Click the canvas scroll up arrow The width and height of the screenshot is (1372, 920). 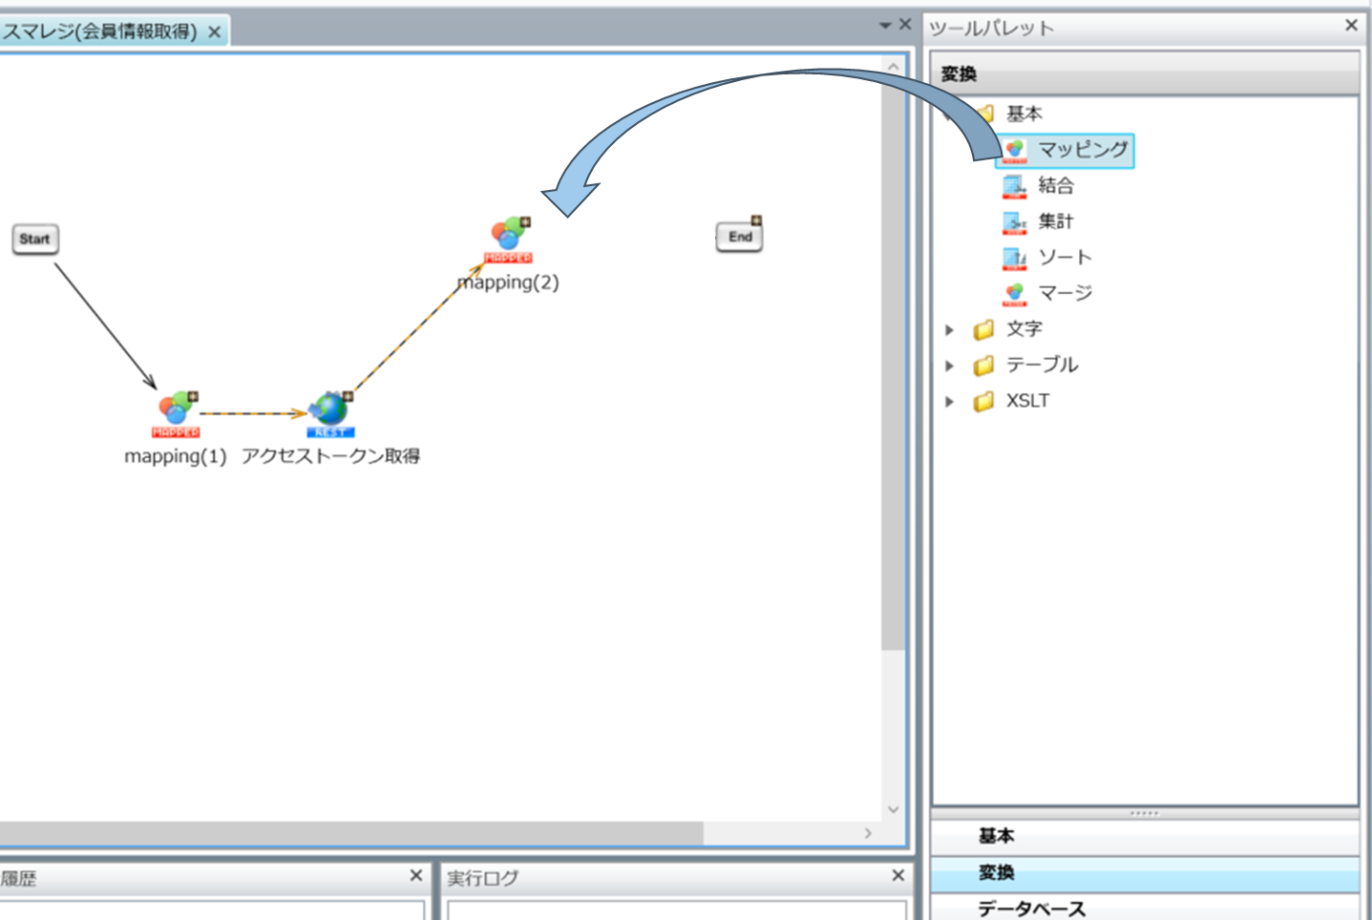tap(893, 67)
